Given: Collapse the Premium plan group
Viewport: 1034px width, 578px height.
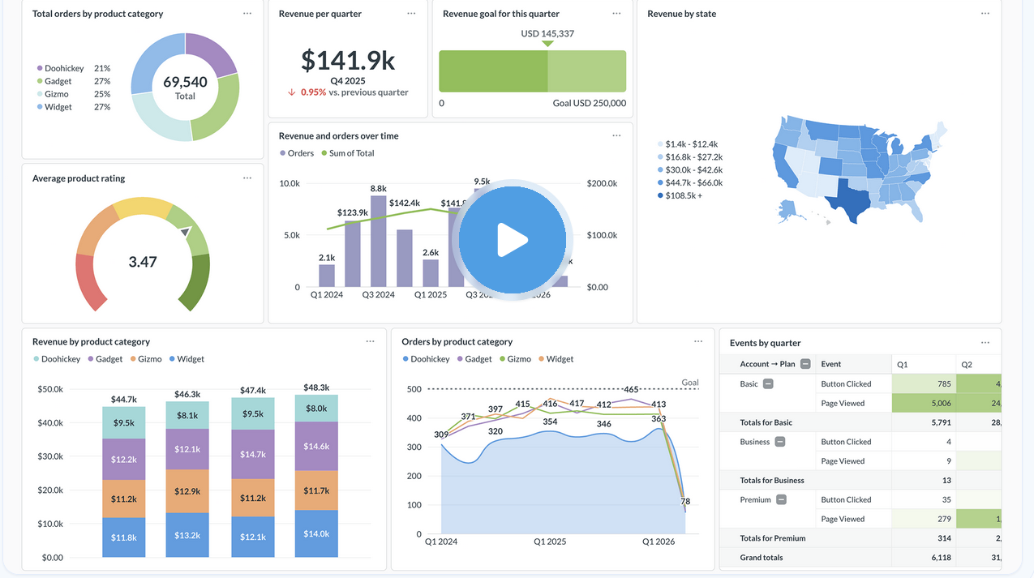Looking at the screenshot, I should pos(780,499).
